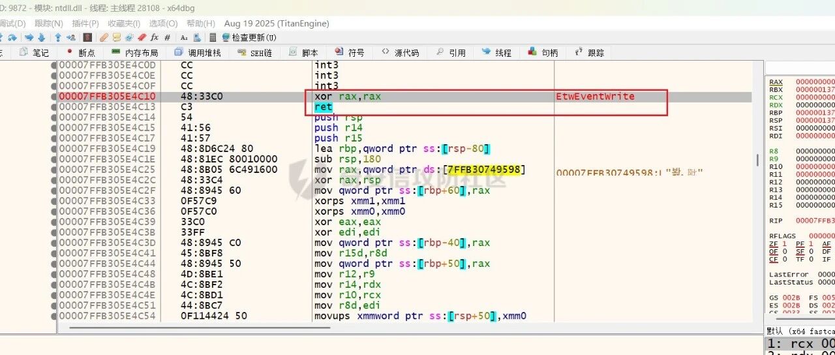The height and width of the screenshot is (355, 835).
Task: Switch to the 笔记 tab
Action: (35, 52)
